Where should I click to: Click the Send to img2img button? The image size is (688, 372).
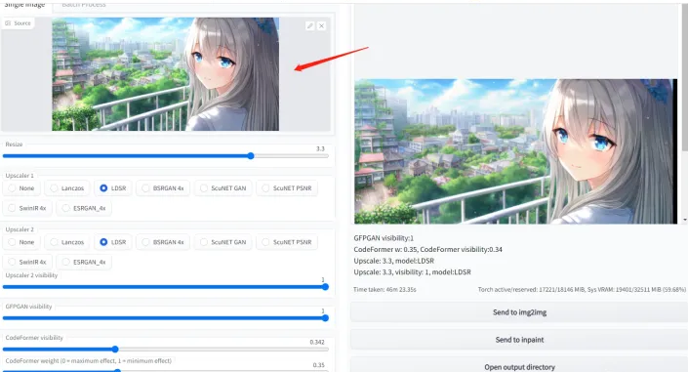tap(519, 312)
